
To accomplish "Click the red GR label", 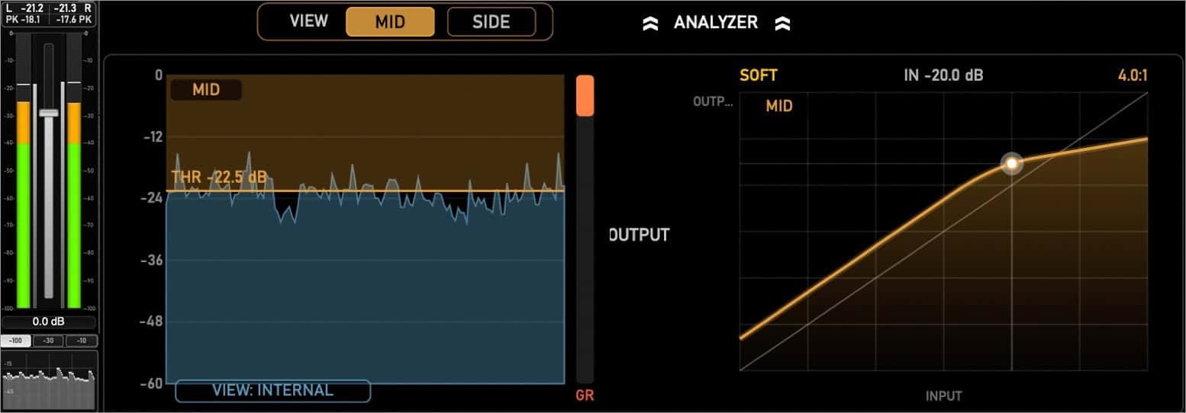I will (x=585, y=395).
